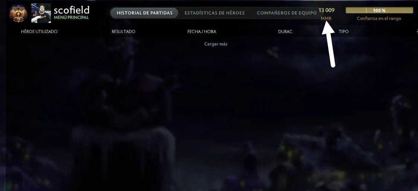This screenshot has height=191, width=418.
Task: Sort by Héroe Utilizado column header
Action: point(39,32)
